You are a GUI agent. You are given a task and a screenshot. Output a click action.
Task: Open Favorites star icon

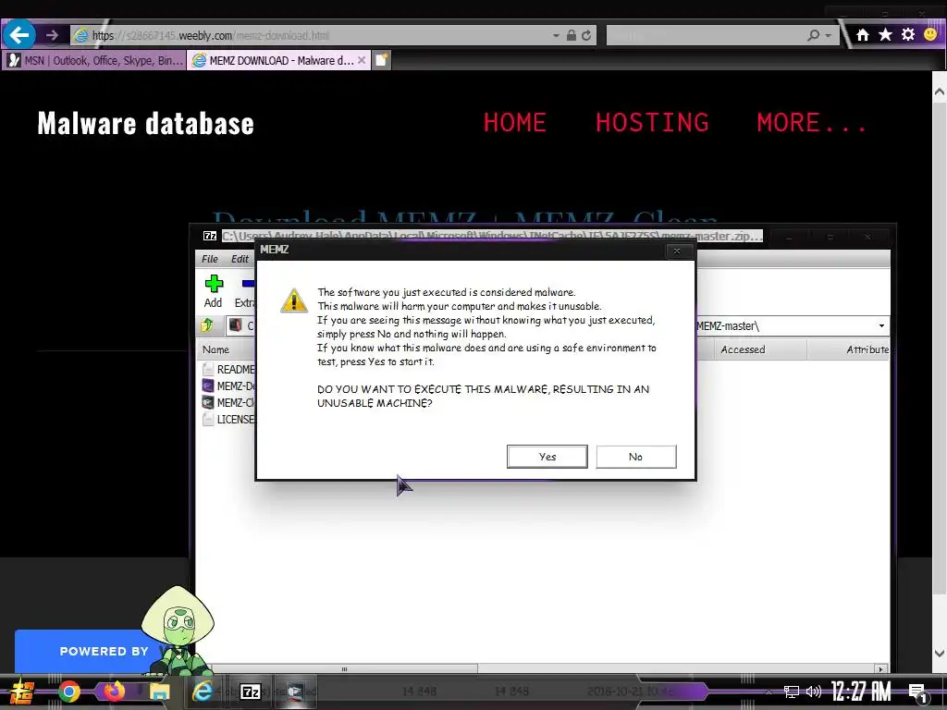pyautogui.click(x=885, y=34)
